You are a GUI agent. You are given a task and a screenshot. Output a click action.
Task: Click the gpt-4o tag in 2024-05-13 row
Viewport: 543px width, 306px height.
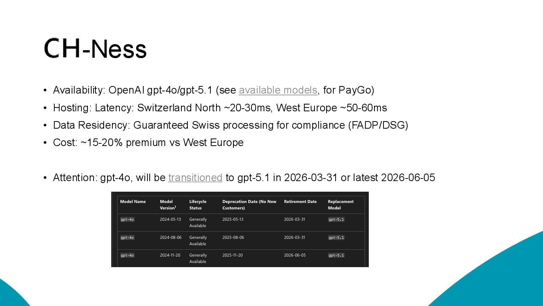(127, 220)
